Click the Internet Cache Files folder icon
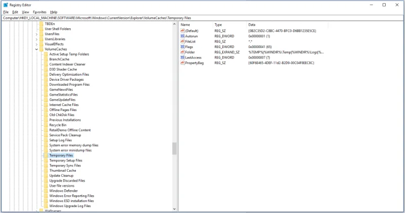This screenshot has width=405, height=213. point(46,105)
